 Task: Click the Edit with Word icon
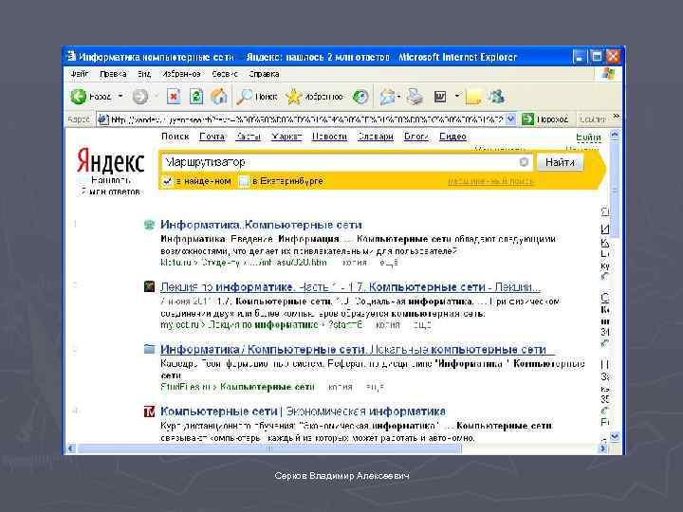pyautogui.click(x=440, y=97)
